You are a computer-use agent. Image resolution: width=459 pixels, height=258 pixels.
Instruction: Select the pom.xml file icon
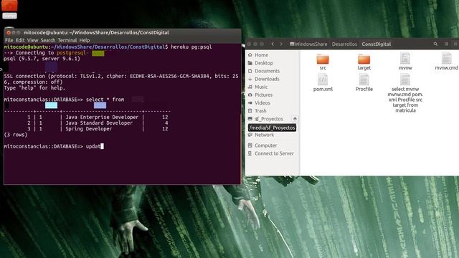[x=323, y=80]
